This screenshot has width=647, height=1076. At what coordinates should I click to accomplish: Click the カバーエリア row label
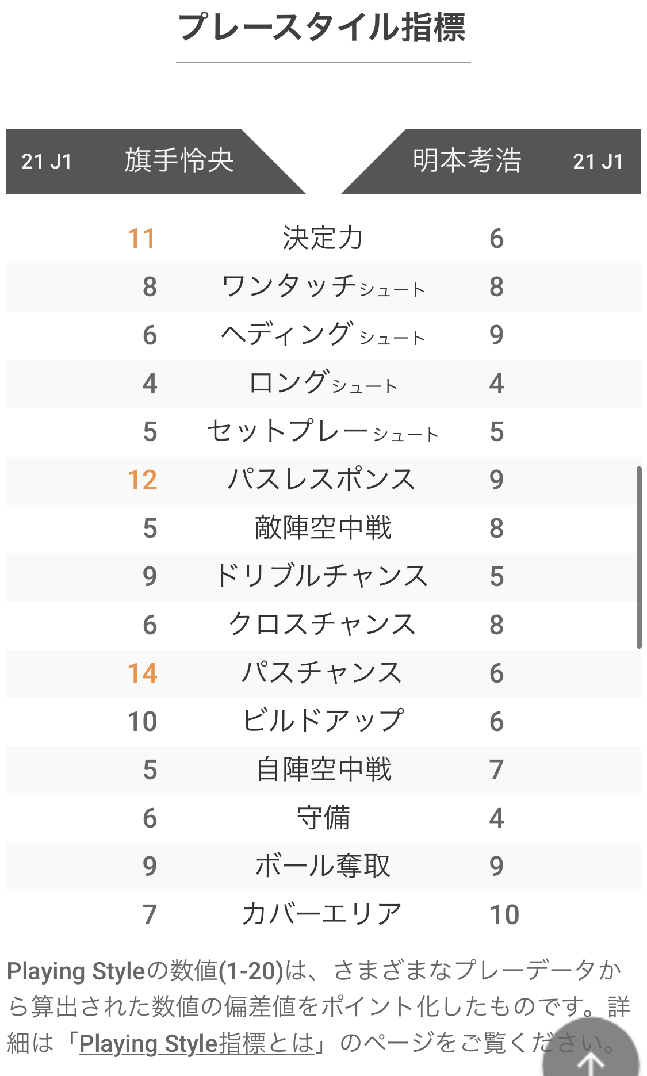click(x=322, y=914)
